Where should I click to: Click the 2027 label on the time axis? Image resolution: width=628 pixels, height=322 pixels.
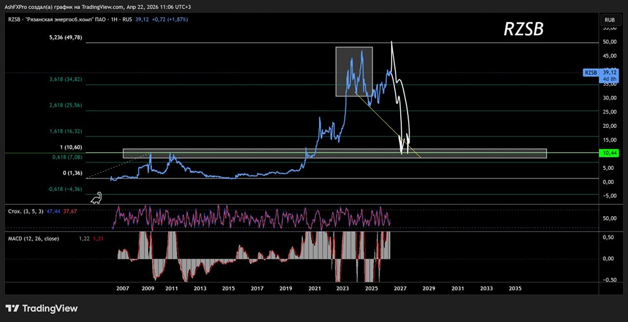[400, 288]
